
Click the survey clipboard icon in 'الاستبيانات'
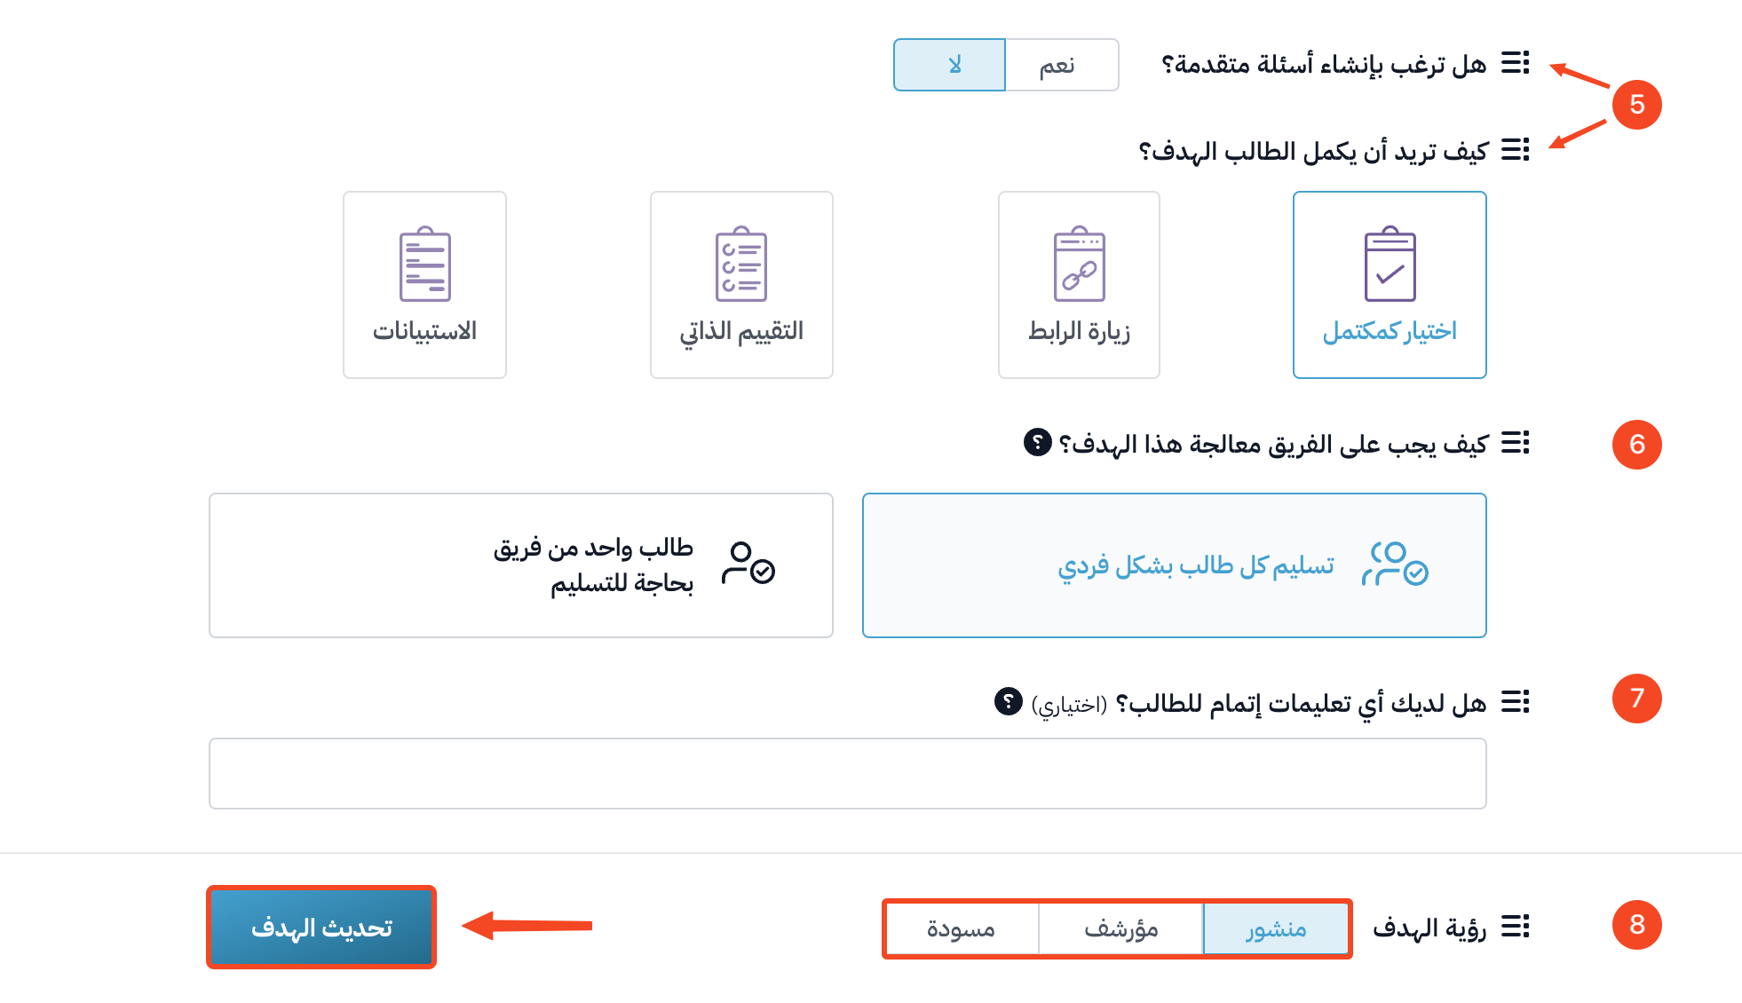pos(424,265)
